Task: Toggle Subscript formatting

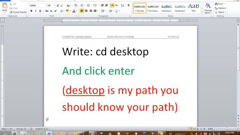Action: pyautogui.click(x=51, y=11)
